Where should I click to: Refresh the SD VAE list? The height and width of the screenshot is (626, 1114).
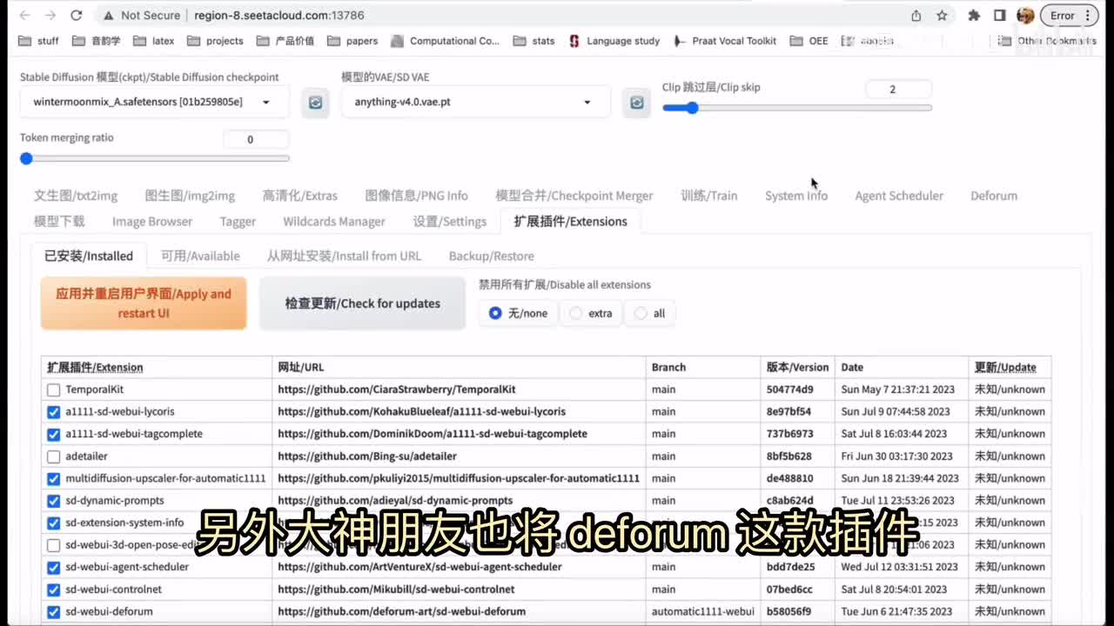point(636,103)
